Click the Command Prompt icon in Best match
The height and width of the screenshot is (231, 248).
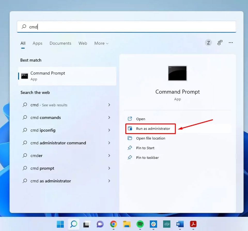25,76
